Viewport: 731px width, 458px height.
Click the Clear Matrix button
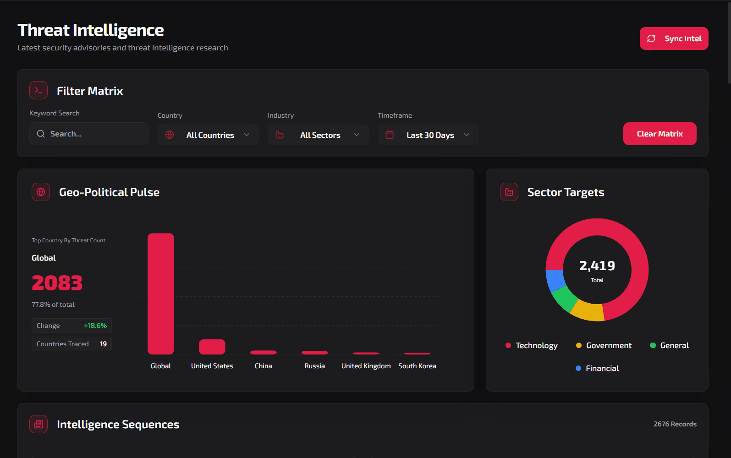pyautogui.click(x=660, y=134)
